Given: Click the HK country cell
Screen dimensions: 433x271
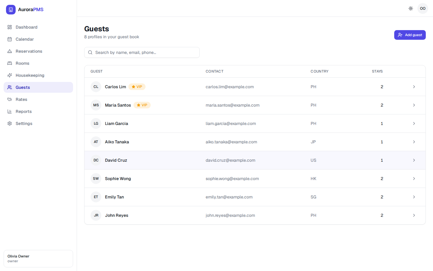Looking at the screenshot, I should point(313,179).
